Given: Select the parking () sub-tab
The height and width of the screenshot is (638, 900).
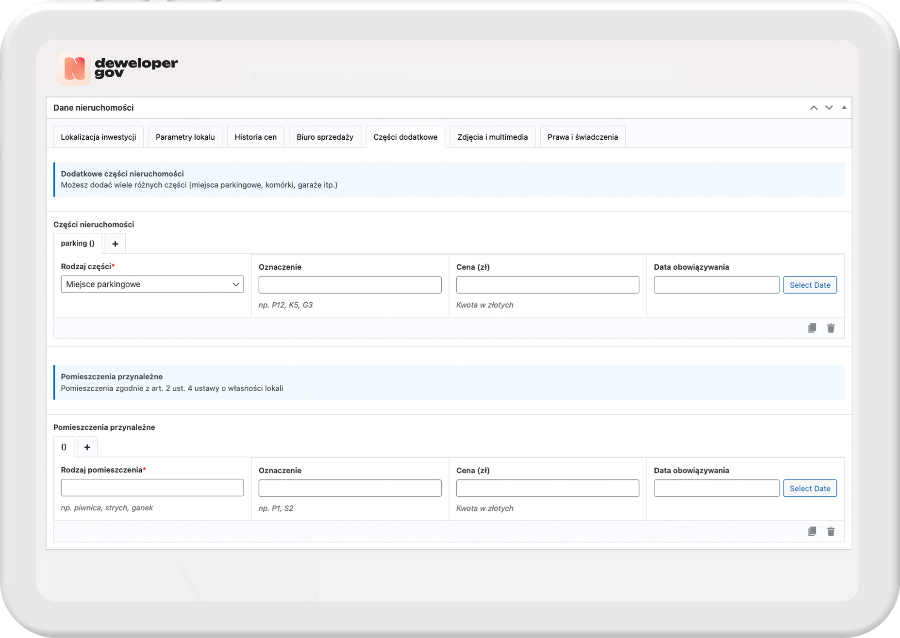Looking at the screenshot, I should (x=77, y=244).
